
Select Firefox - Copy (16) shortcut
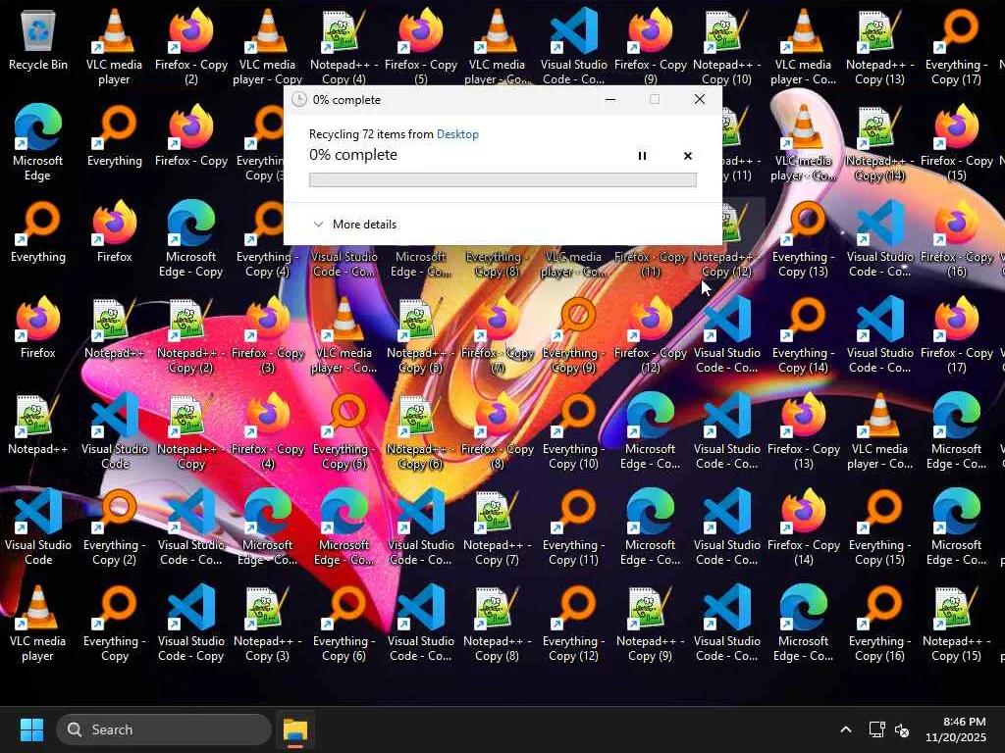956,240
